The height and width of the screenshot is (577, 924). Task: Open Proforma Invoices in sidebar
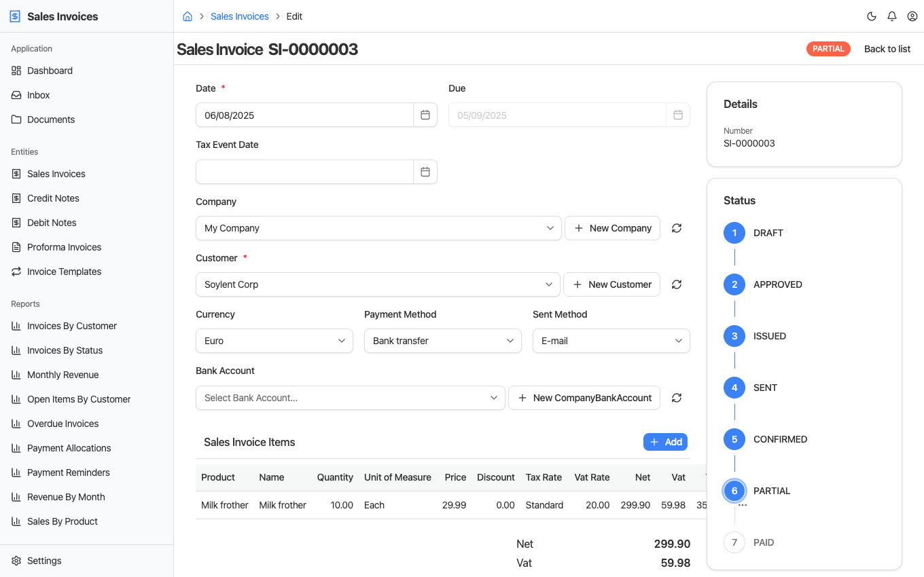(64, 247)
